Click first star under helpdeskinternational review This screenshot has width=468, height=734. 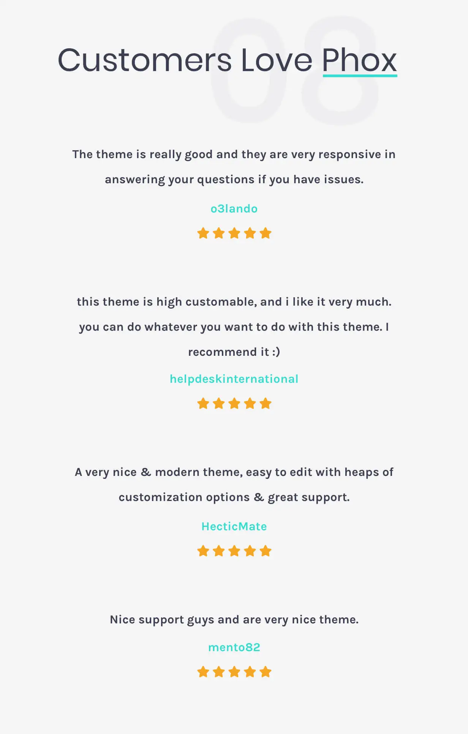pos(203,403)
